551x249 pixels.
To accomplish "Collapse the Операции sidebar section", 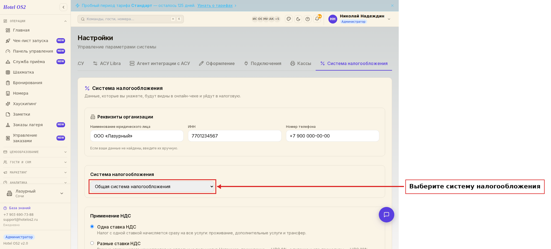I will tap(35, 21).
